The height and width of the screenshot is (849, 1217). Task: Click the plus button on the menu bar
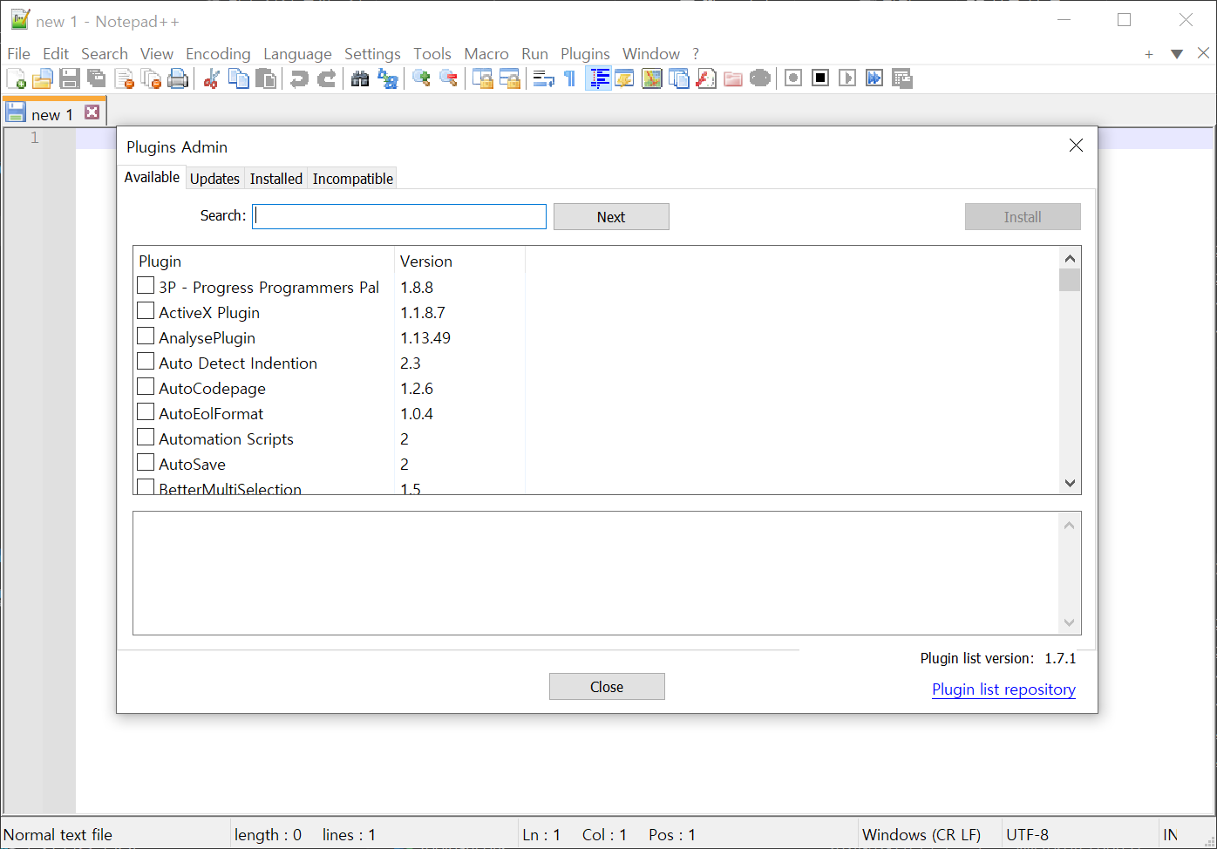coord(1149,54)
